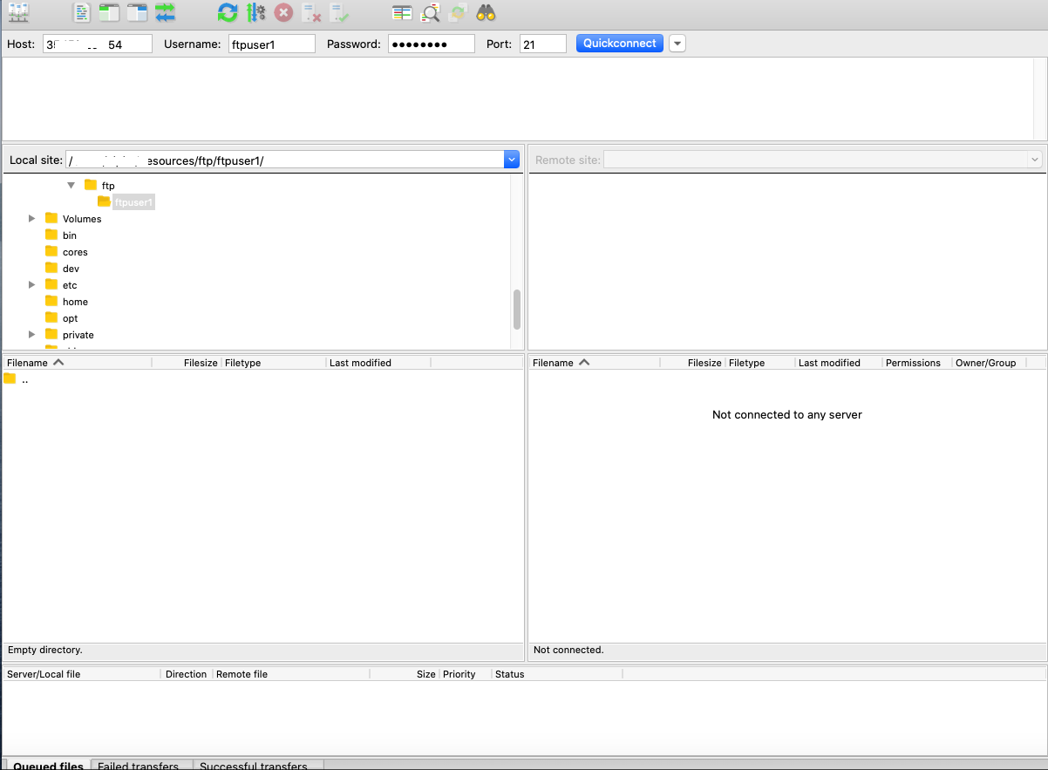The height and width of the screenshot is (770, 1048).
Task: Select the home folder
Action: click(x=75, y=302)
